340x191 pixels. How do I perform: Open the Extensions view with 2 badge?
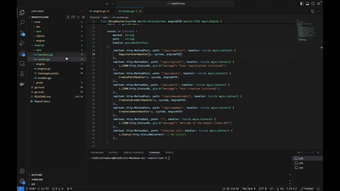point(22,54)
